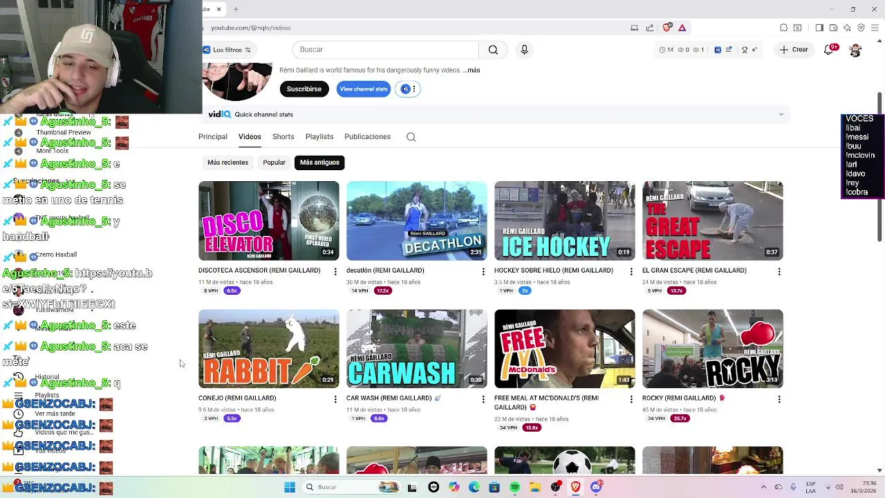
Task: Select the Más recientes sort chip
Action: (227, 163)
